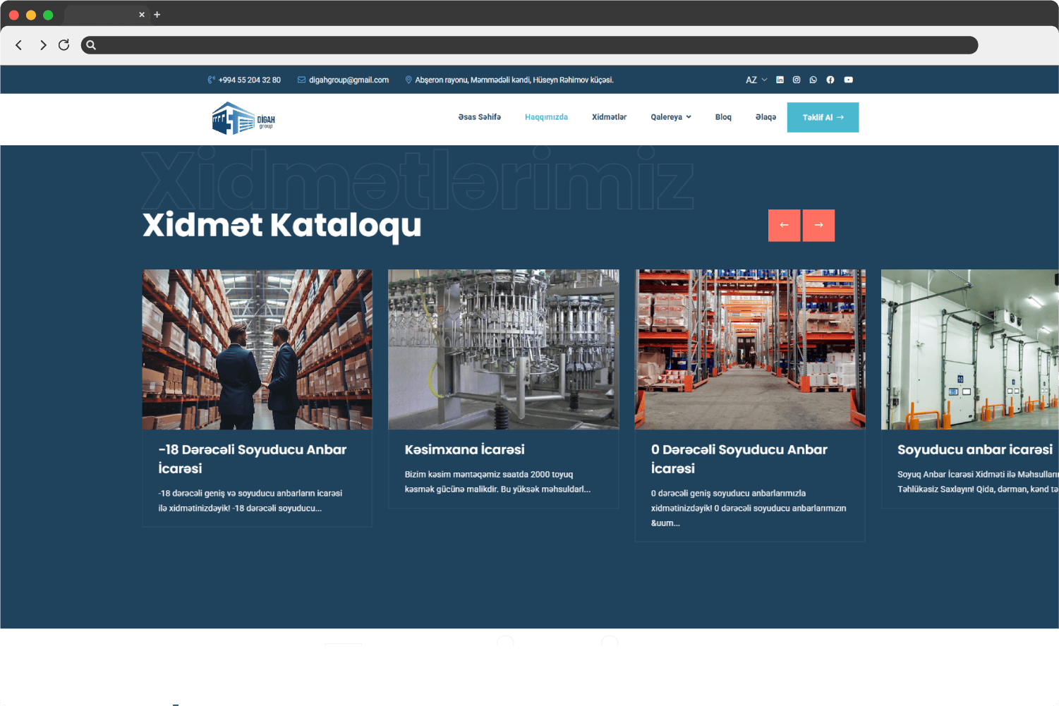Select the Haqqımızda menu item
This screenshot has height=706, width=1059.
(546, 117)
